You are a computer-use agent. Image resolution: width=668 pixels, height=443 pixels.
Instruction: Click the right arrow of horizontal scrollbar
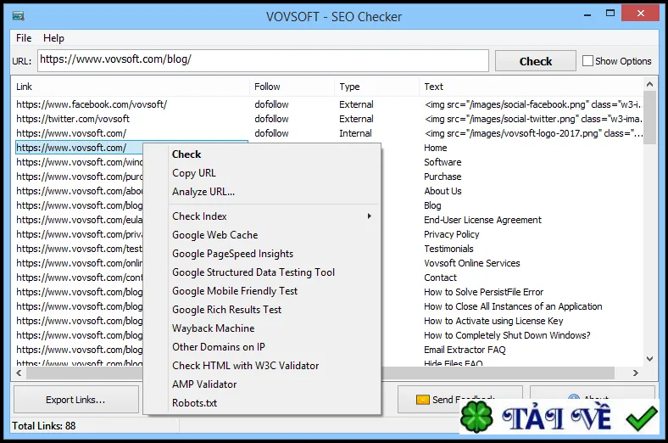[636, 373]
